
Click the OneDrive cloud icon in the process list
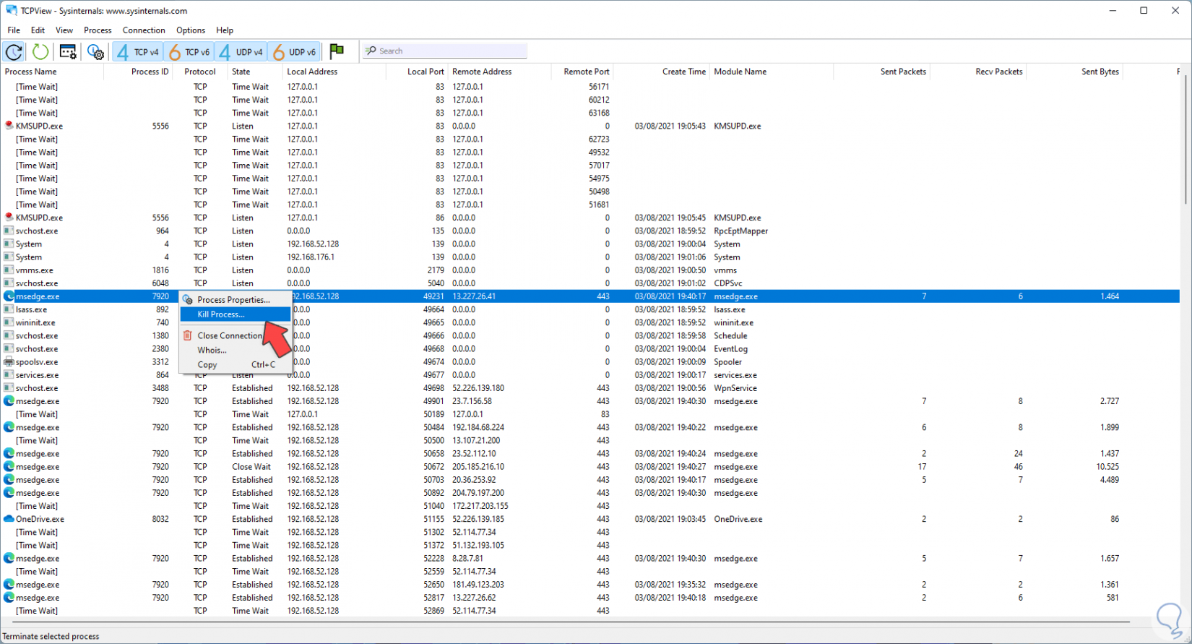coord(9,519)
